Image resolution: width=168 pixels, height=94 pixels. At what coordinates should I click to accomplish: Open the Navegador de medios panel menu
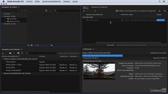tap(19, 7)
